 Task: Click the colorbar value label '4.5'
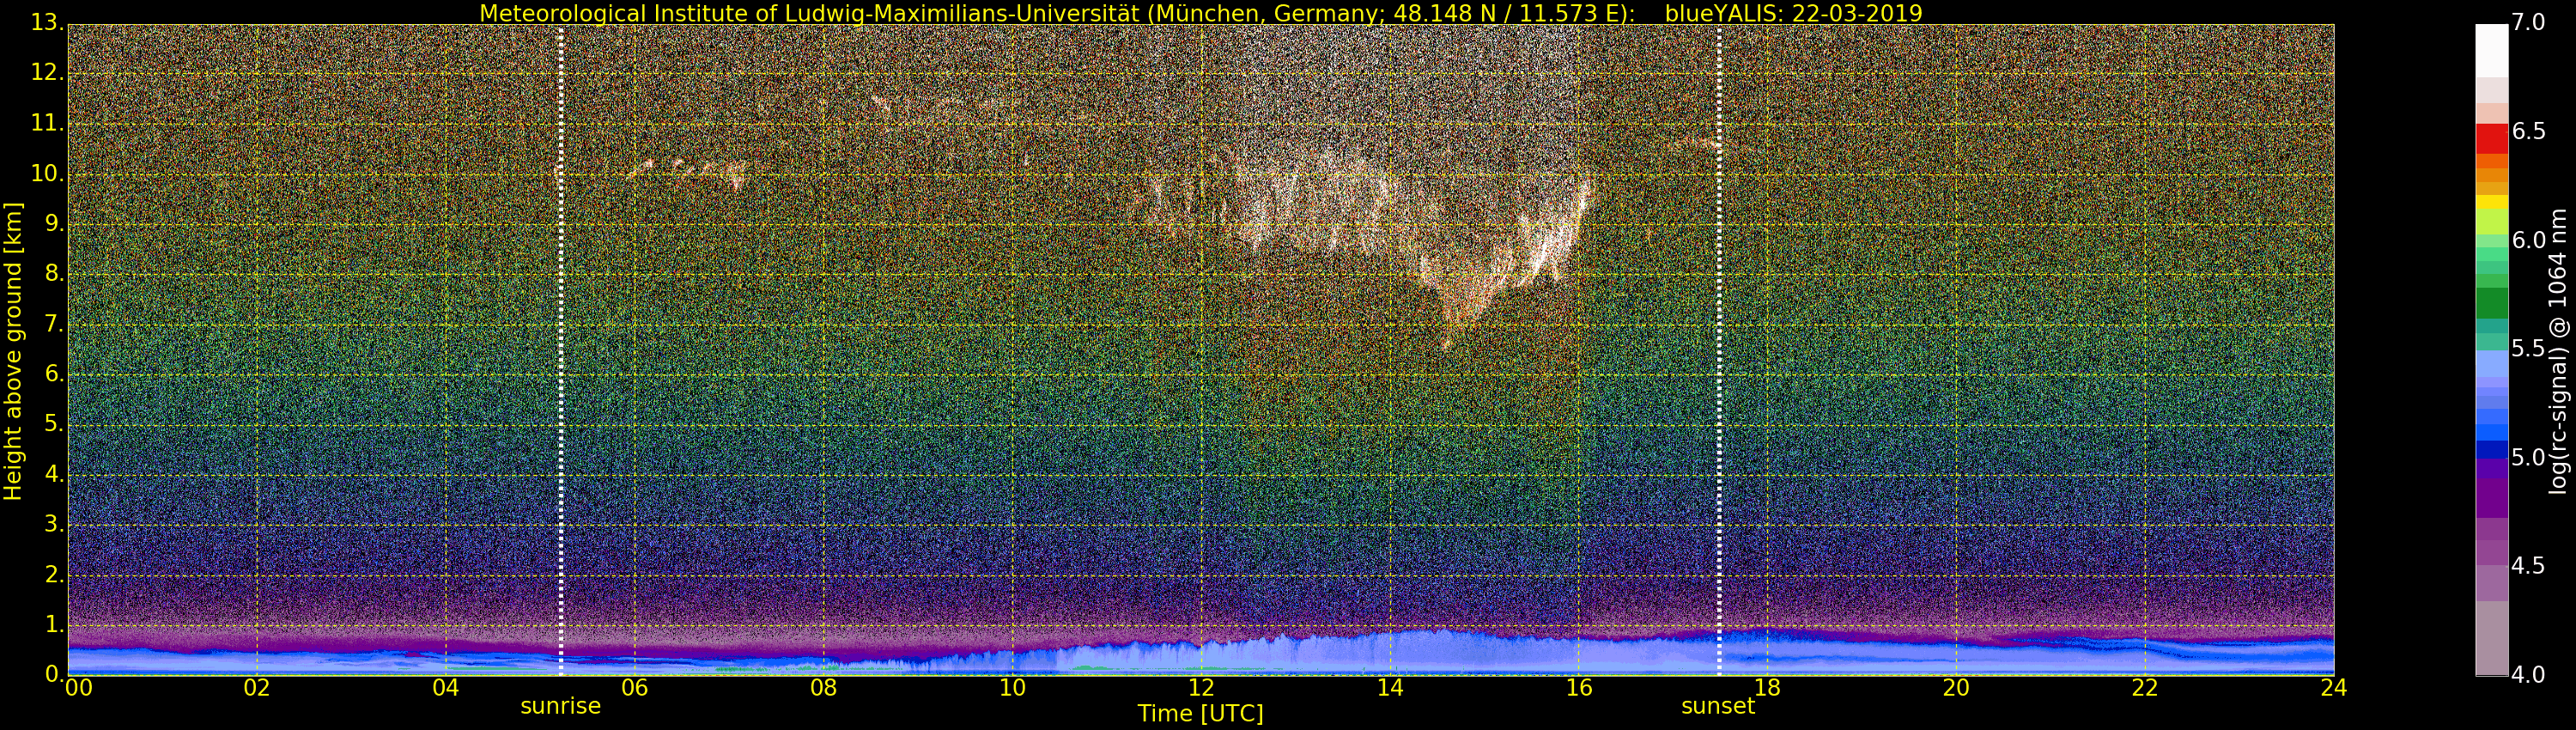[x=2529, y=566]
